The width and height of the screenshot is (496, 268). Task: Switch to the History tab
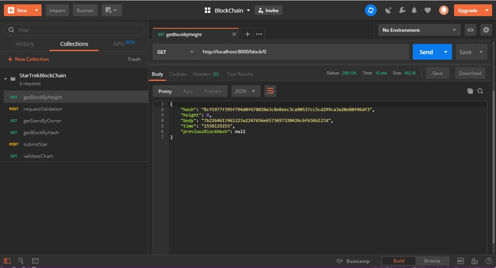point(25,44)
